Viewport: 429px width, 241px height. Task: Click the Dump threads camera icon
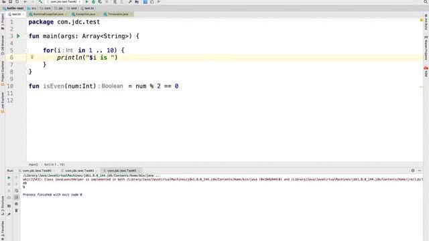(x=9, y=197)
